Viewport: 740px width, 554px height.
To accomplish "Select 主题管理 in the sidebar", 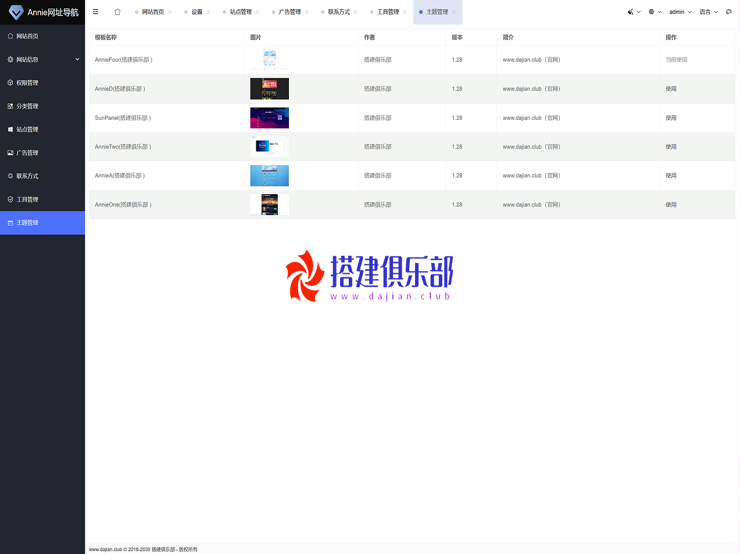I will 42,223.
